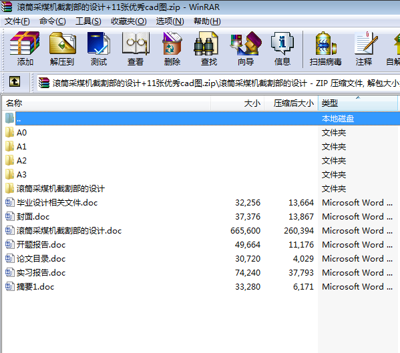400x353 pixels.
Task: Select the 滚筒采煤机截割部的设计 folder
Action: tap(61, 189)
